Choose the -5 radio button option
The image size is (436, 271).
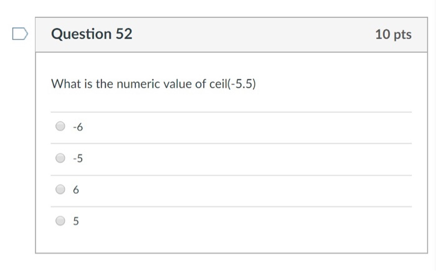point(60,158)
